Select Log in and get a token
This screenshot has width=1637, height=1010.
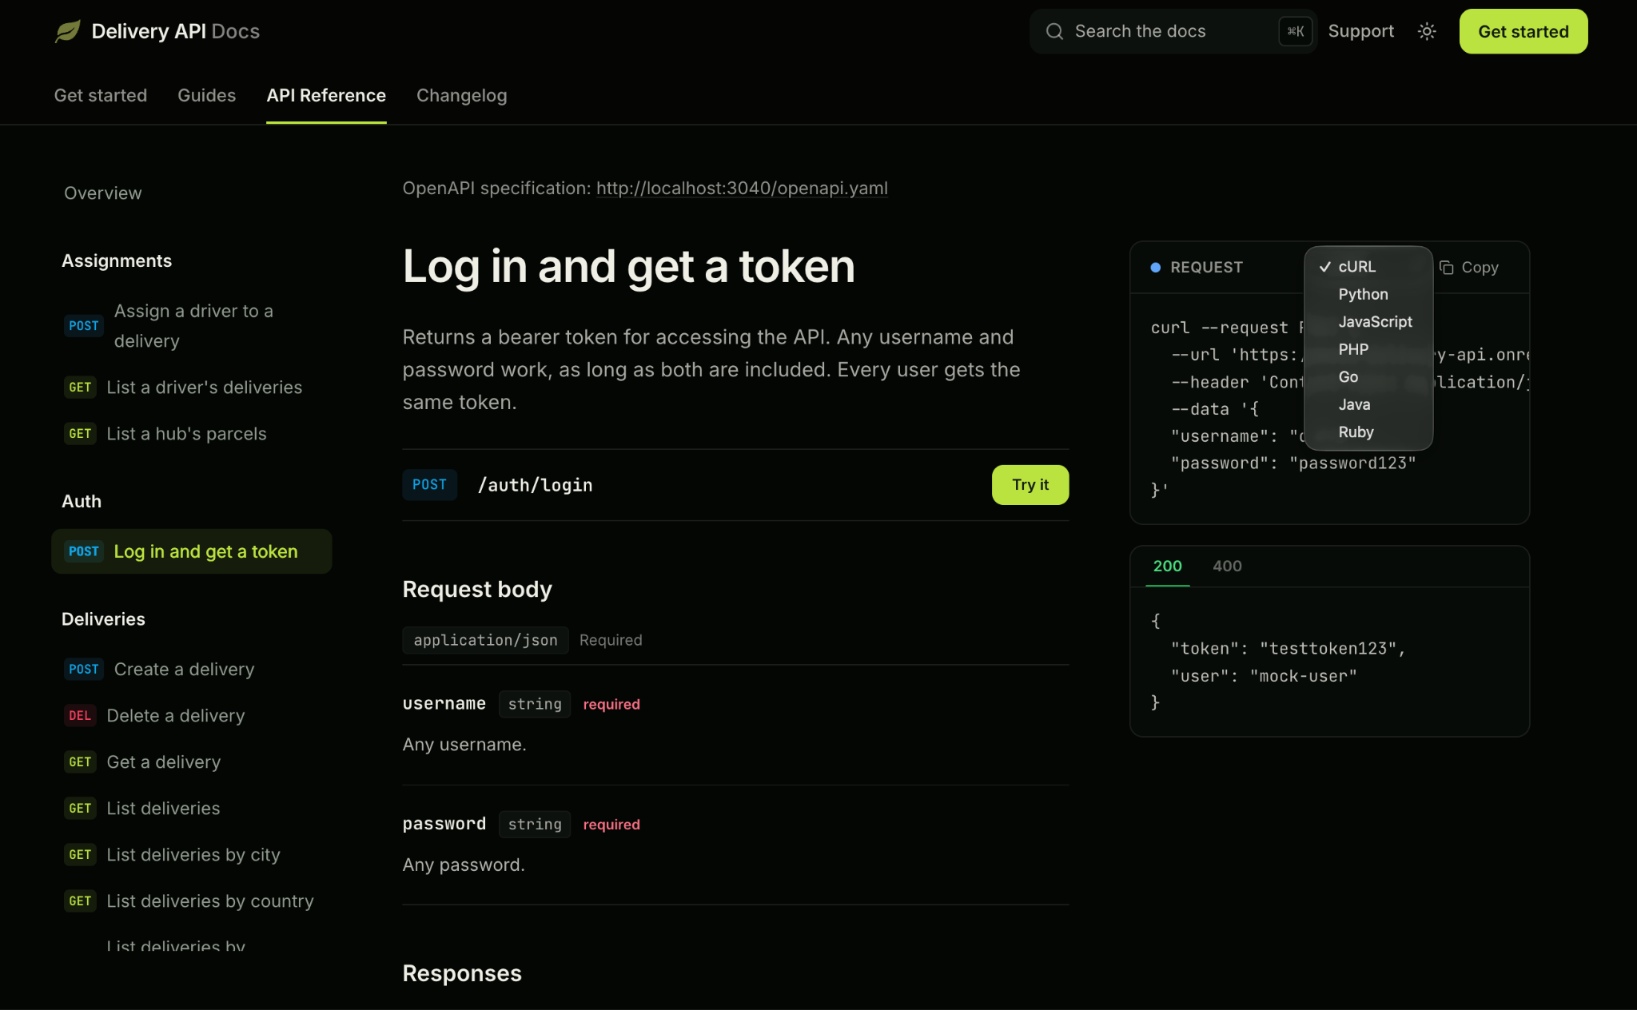[192, 551]
